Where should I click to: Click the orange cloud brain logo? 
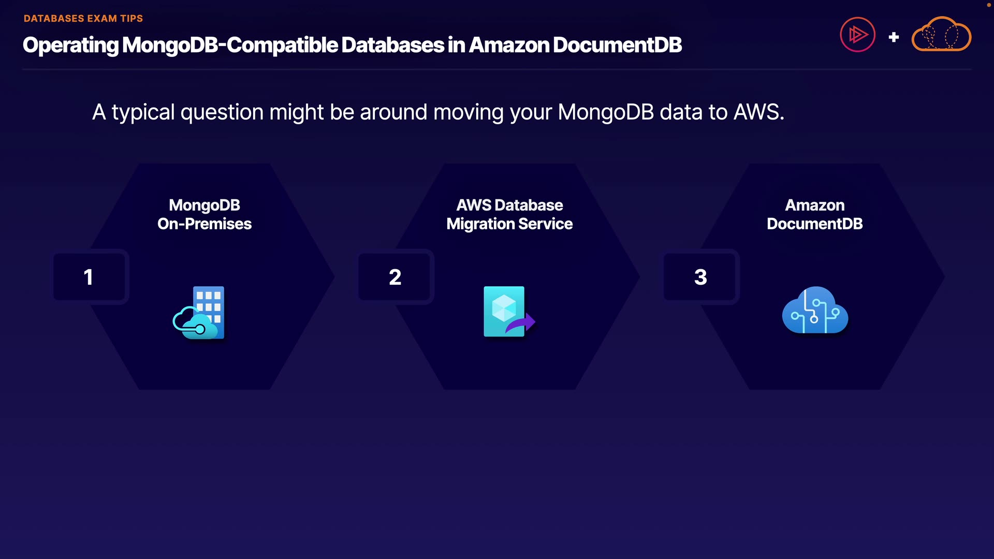941,35
